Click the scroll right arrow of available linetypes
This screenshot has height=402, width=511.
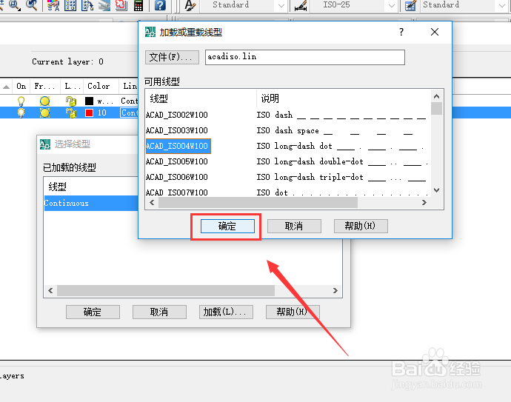(424, 202)
